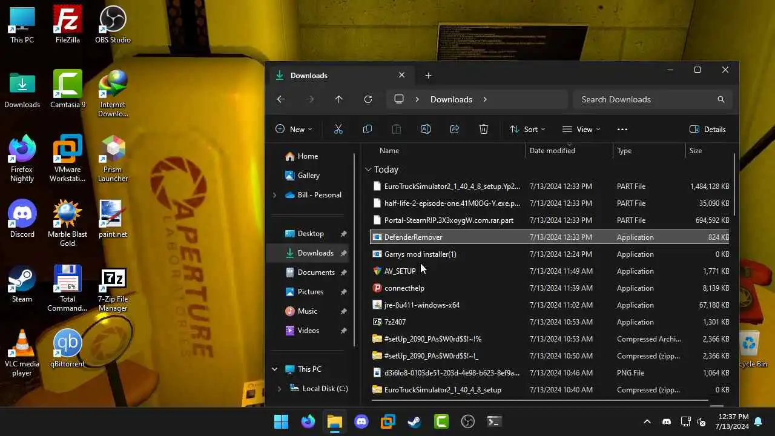This screenshot has height=436, width=775.
Task: Close the Downloads tab
Action: pos(402,75)
